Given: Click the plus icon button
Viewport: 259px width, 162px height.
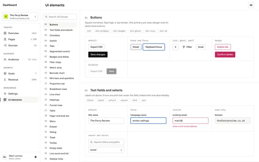Looking at the screenshot, I should [175, 47].
